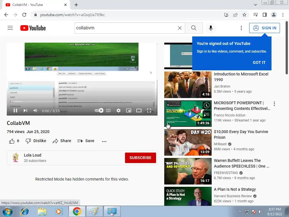The image size is (289, 217).
Task: Click the address bar URL
Action: pos(73,15)
